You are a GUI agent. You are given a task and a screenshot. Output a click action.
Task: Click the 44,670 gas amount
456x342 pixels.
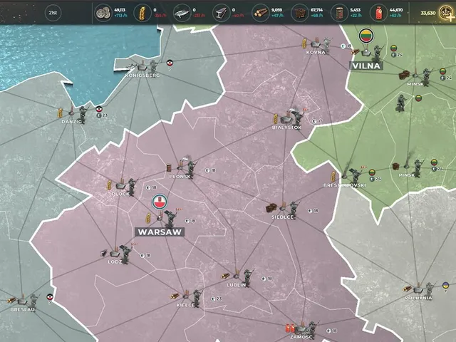pyautogui.click(x=396, y=10)
